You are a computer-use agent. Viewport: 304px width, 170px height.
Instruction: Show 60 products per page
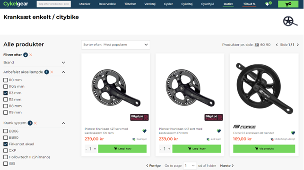(262, 45)
